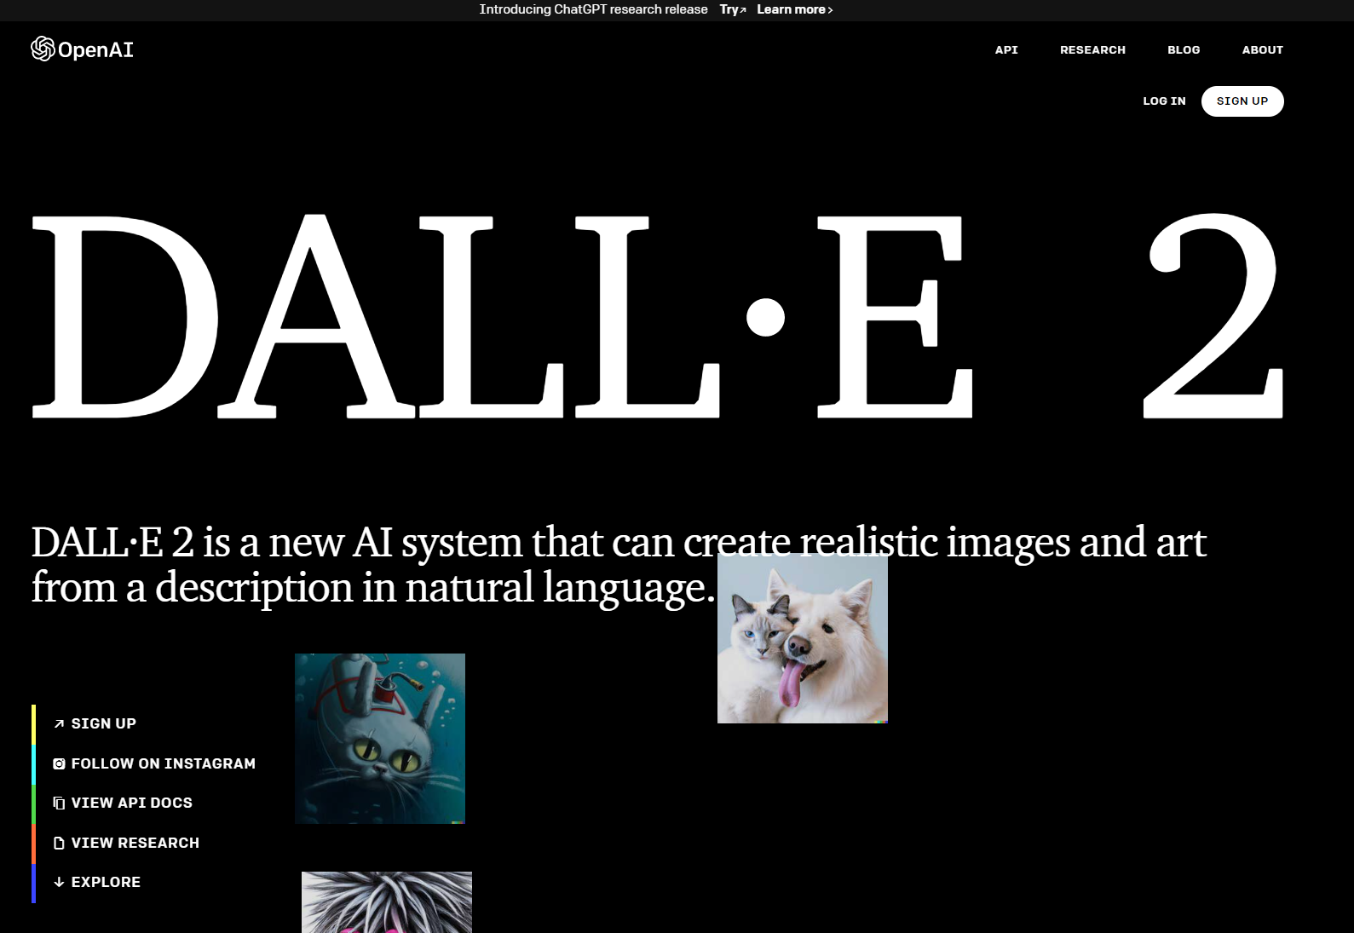Viewport: 1354px width, 933px height.
Task: Click the spiky black-and-white hair image
Action: [x=387, y=902]
